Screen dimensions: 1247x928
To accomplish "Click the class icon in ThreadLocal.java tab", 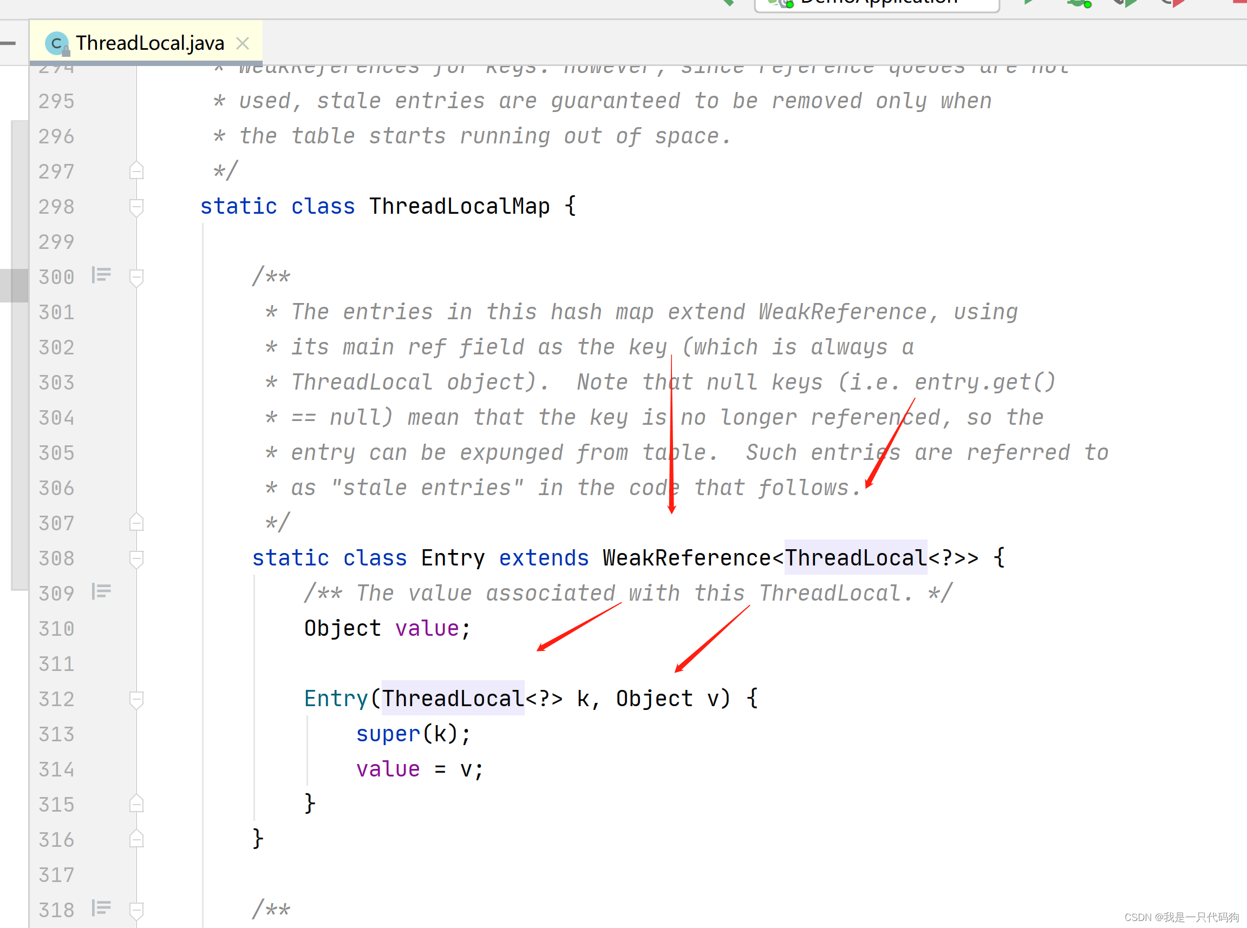I will [x=57, y=44].
